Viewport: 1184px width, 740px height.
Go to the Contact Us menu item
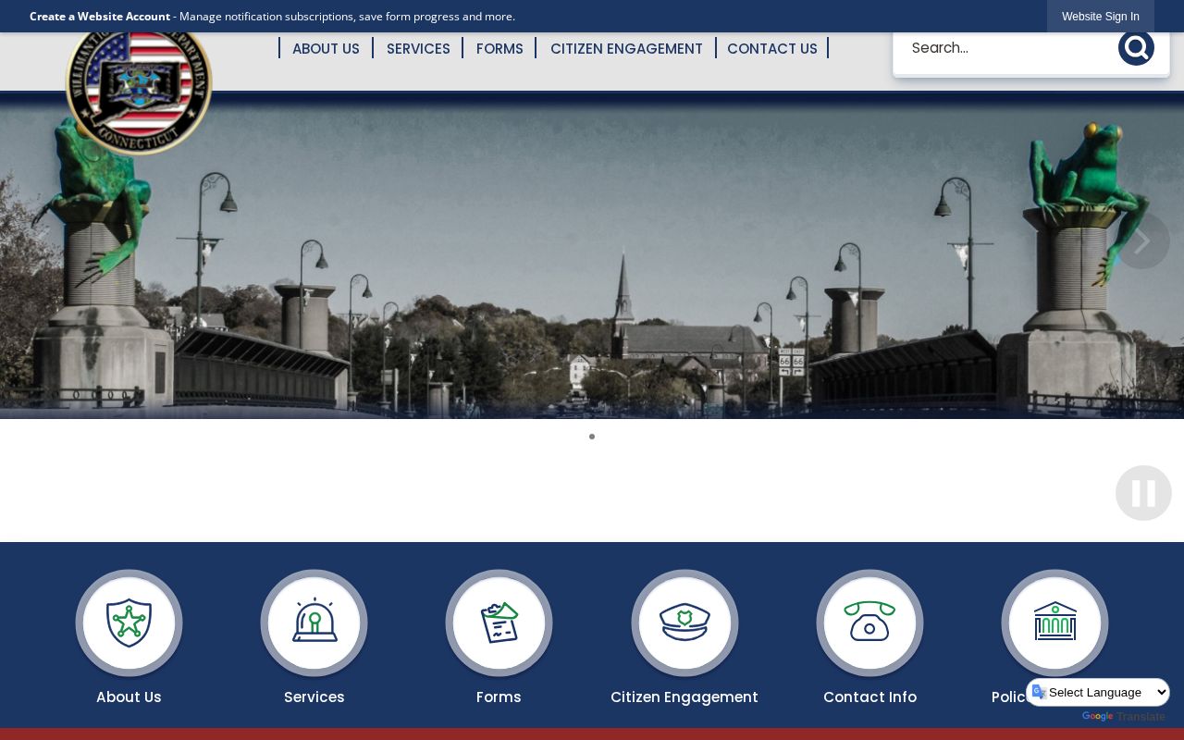[x=772, y=48]
